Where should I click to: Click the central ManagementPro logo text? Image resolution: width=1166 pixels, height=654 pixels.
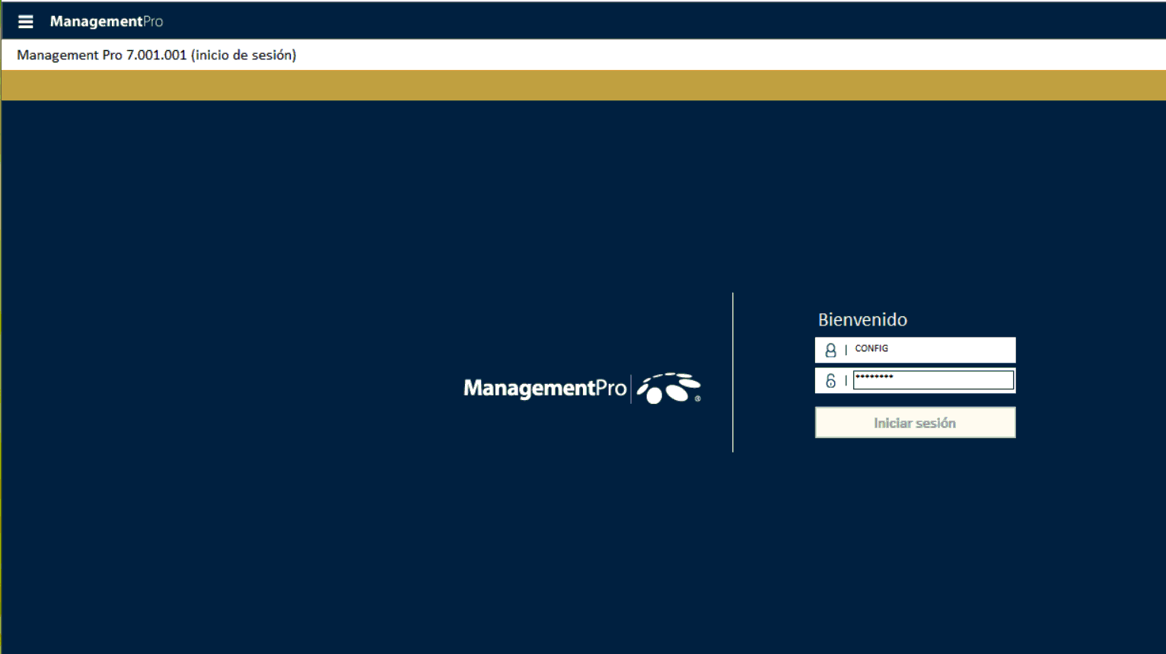click(530, 389)
